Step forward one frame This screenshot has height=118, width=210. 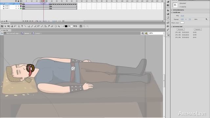30,21
